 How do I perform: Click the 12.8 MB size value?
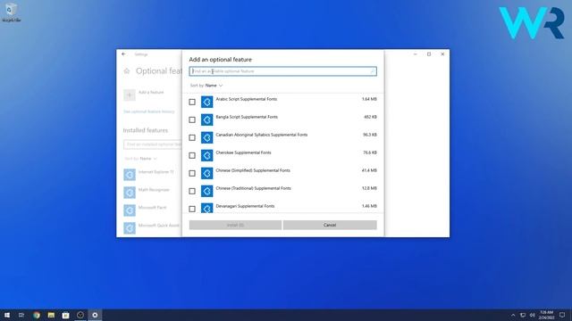(369, 188)
